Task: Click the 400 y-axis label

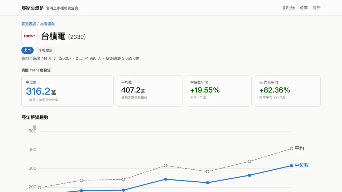Action: [x=32, y=150]
